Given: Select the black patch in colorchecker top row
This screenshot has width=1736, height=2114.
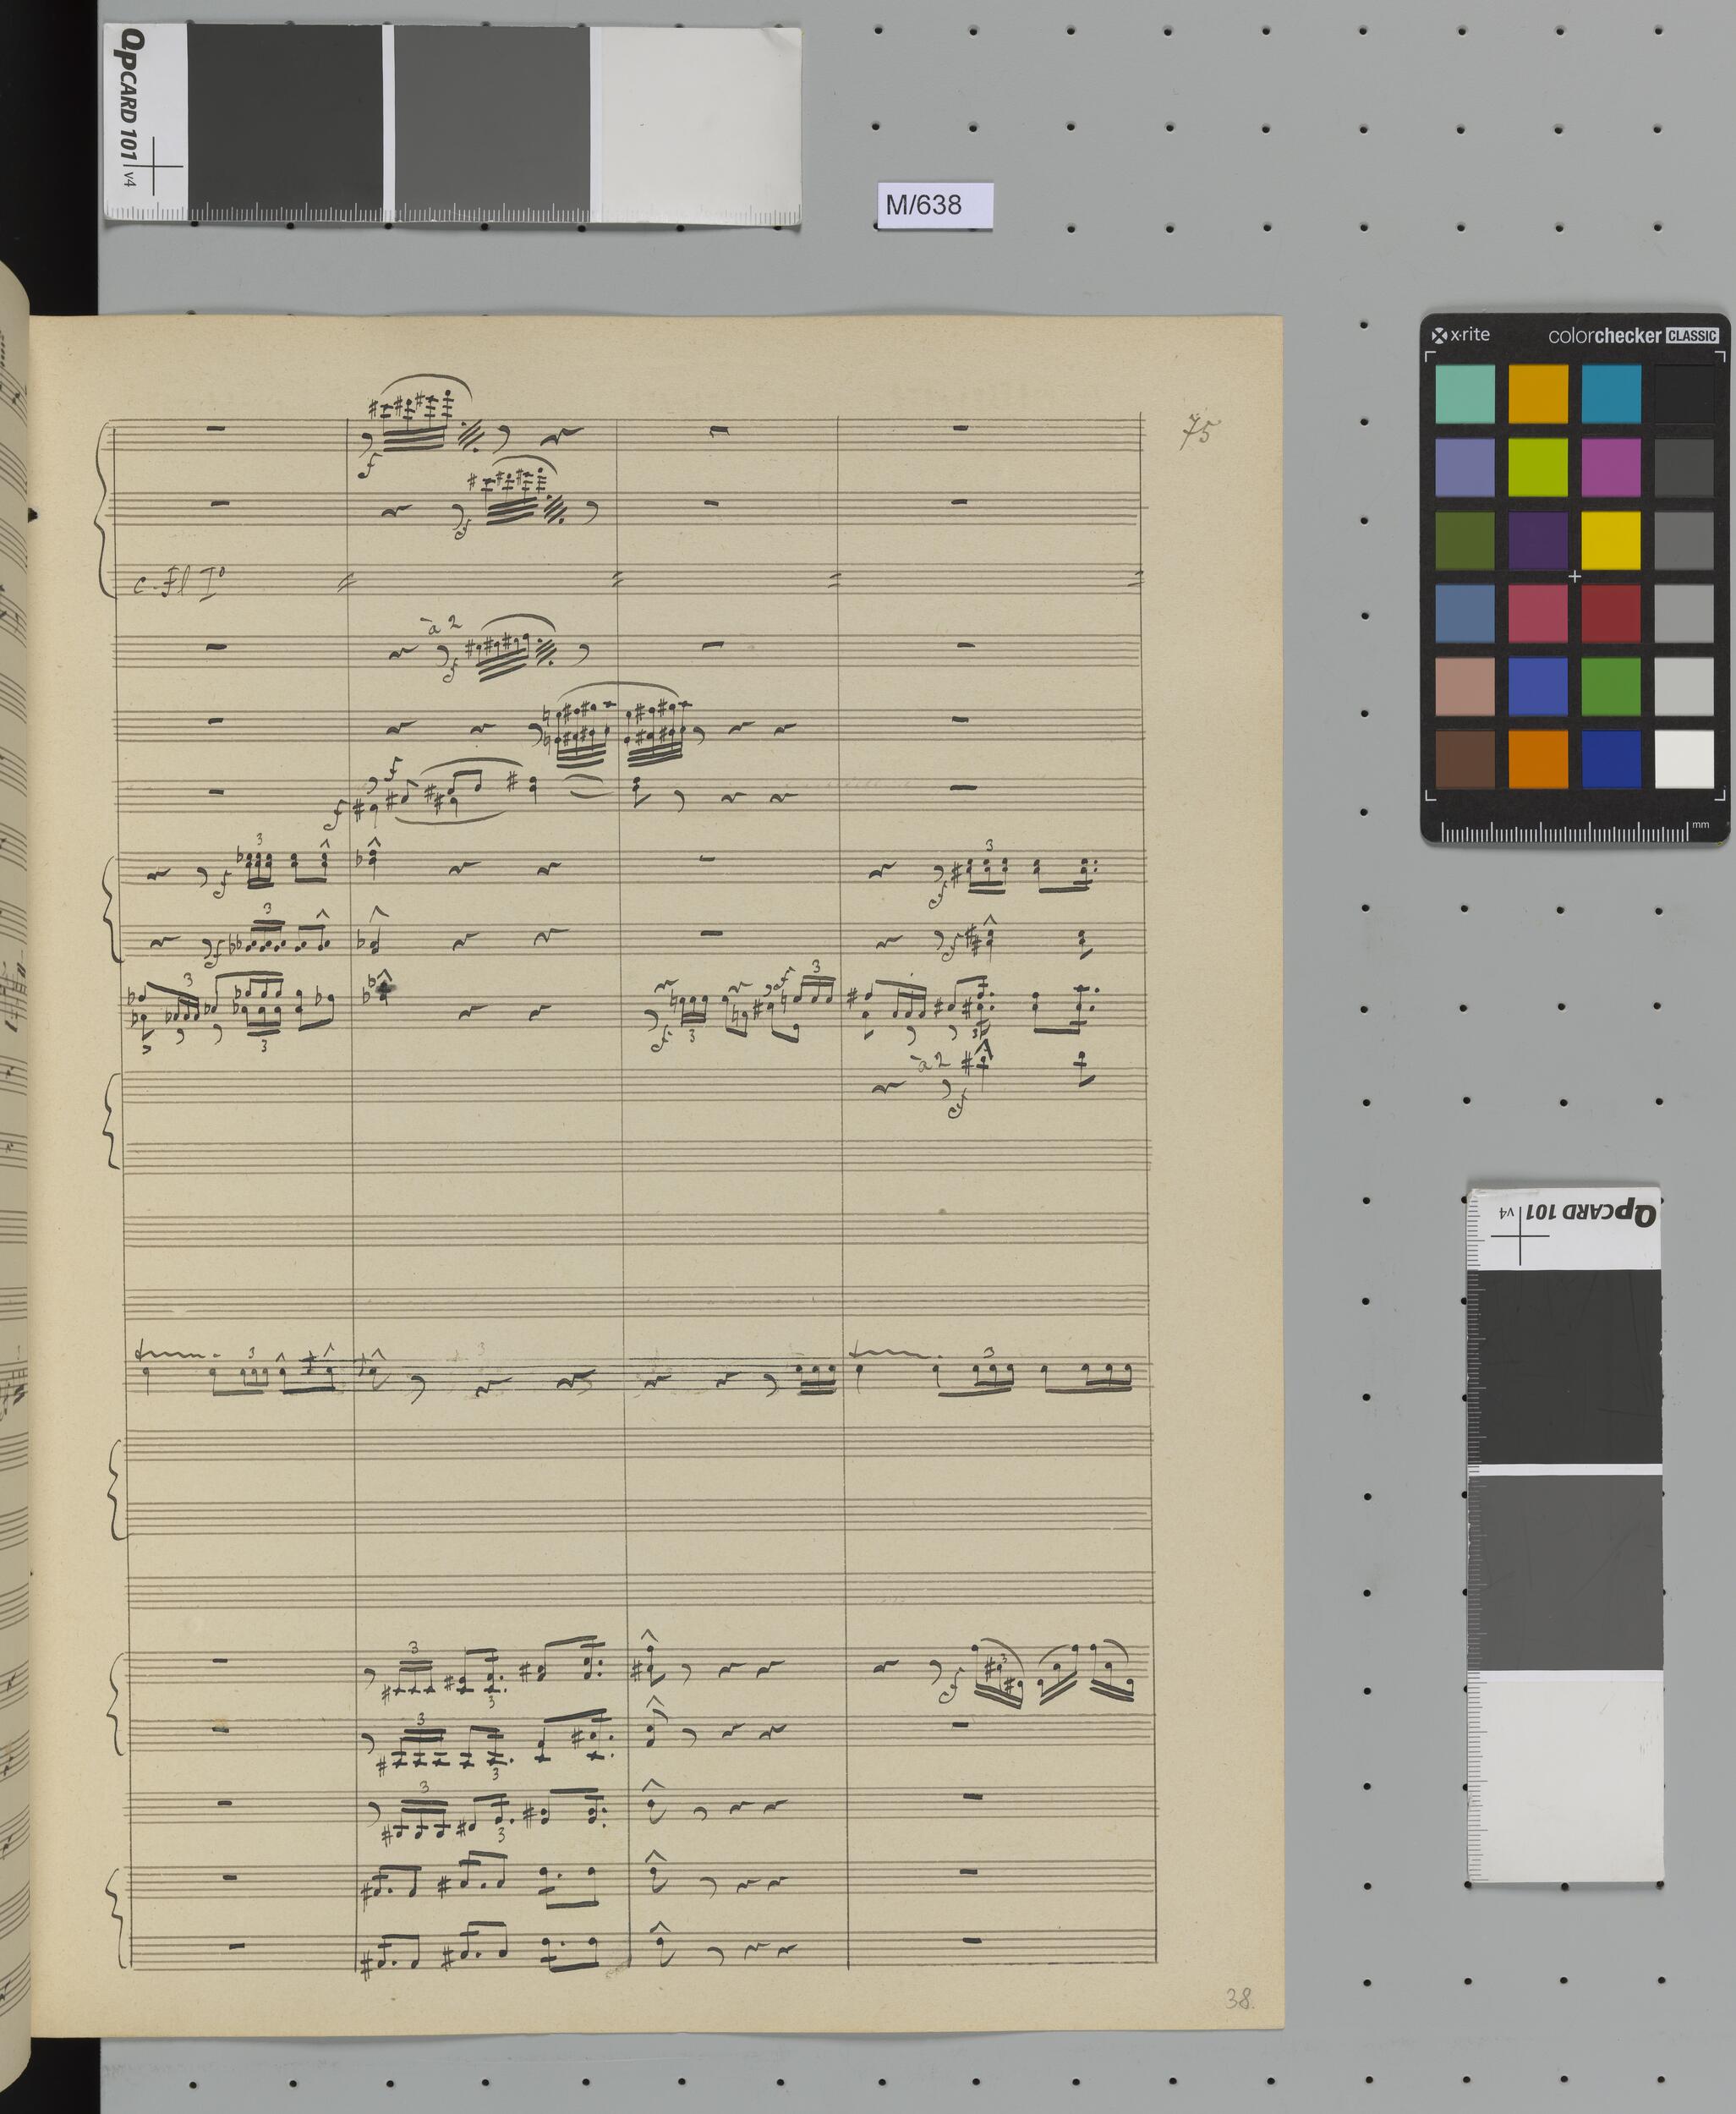Looking at the screenshot, I should (1684, 394).
